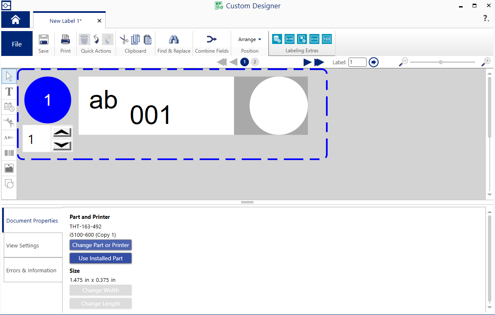Select the Shape tool

[9, 183]
